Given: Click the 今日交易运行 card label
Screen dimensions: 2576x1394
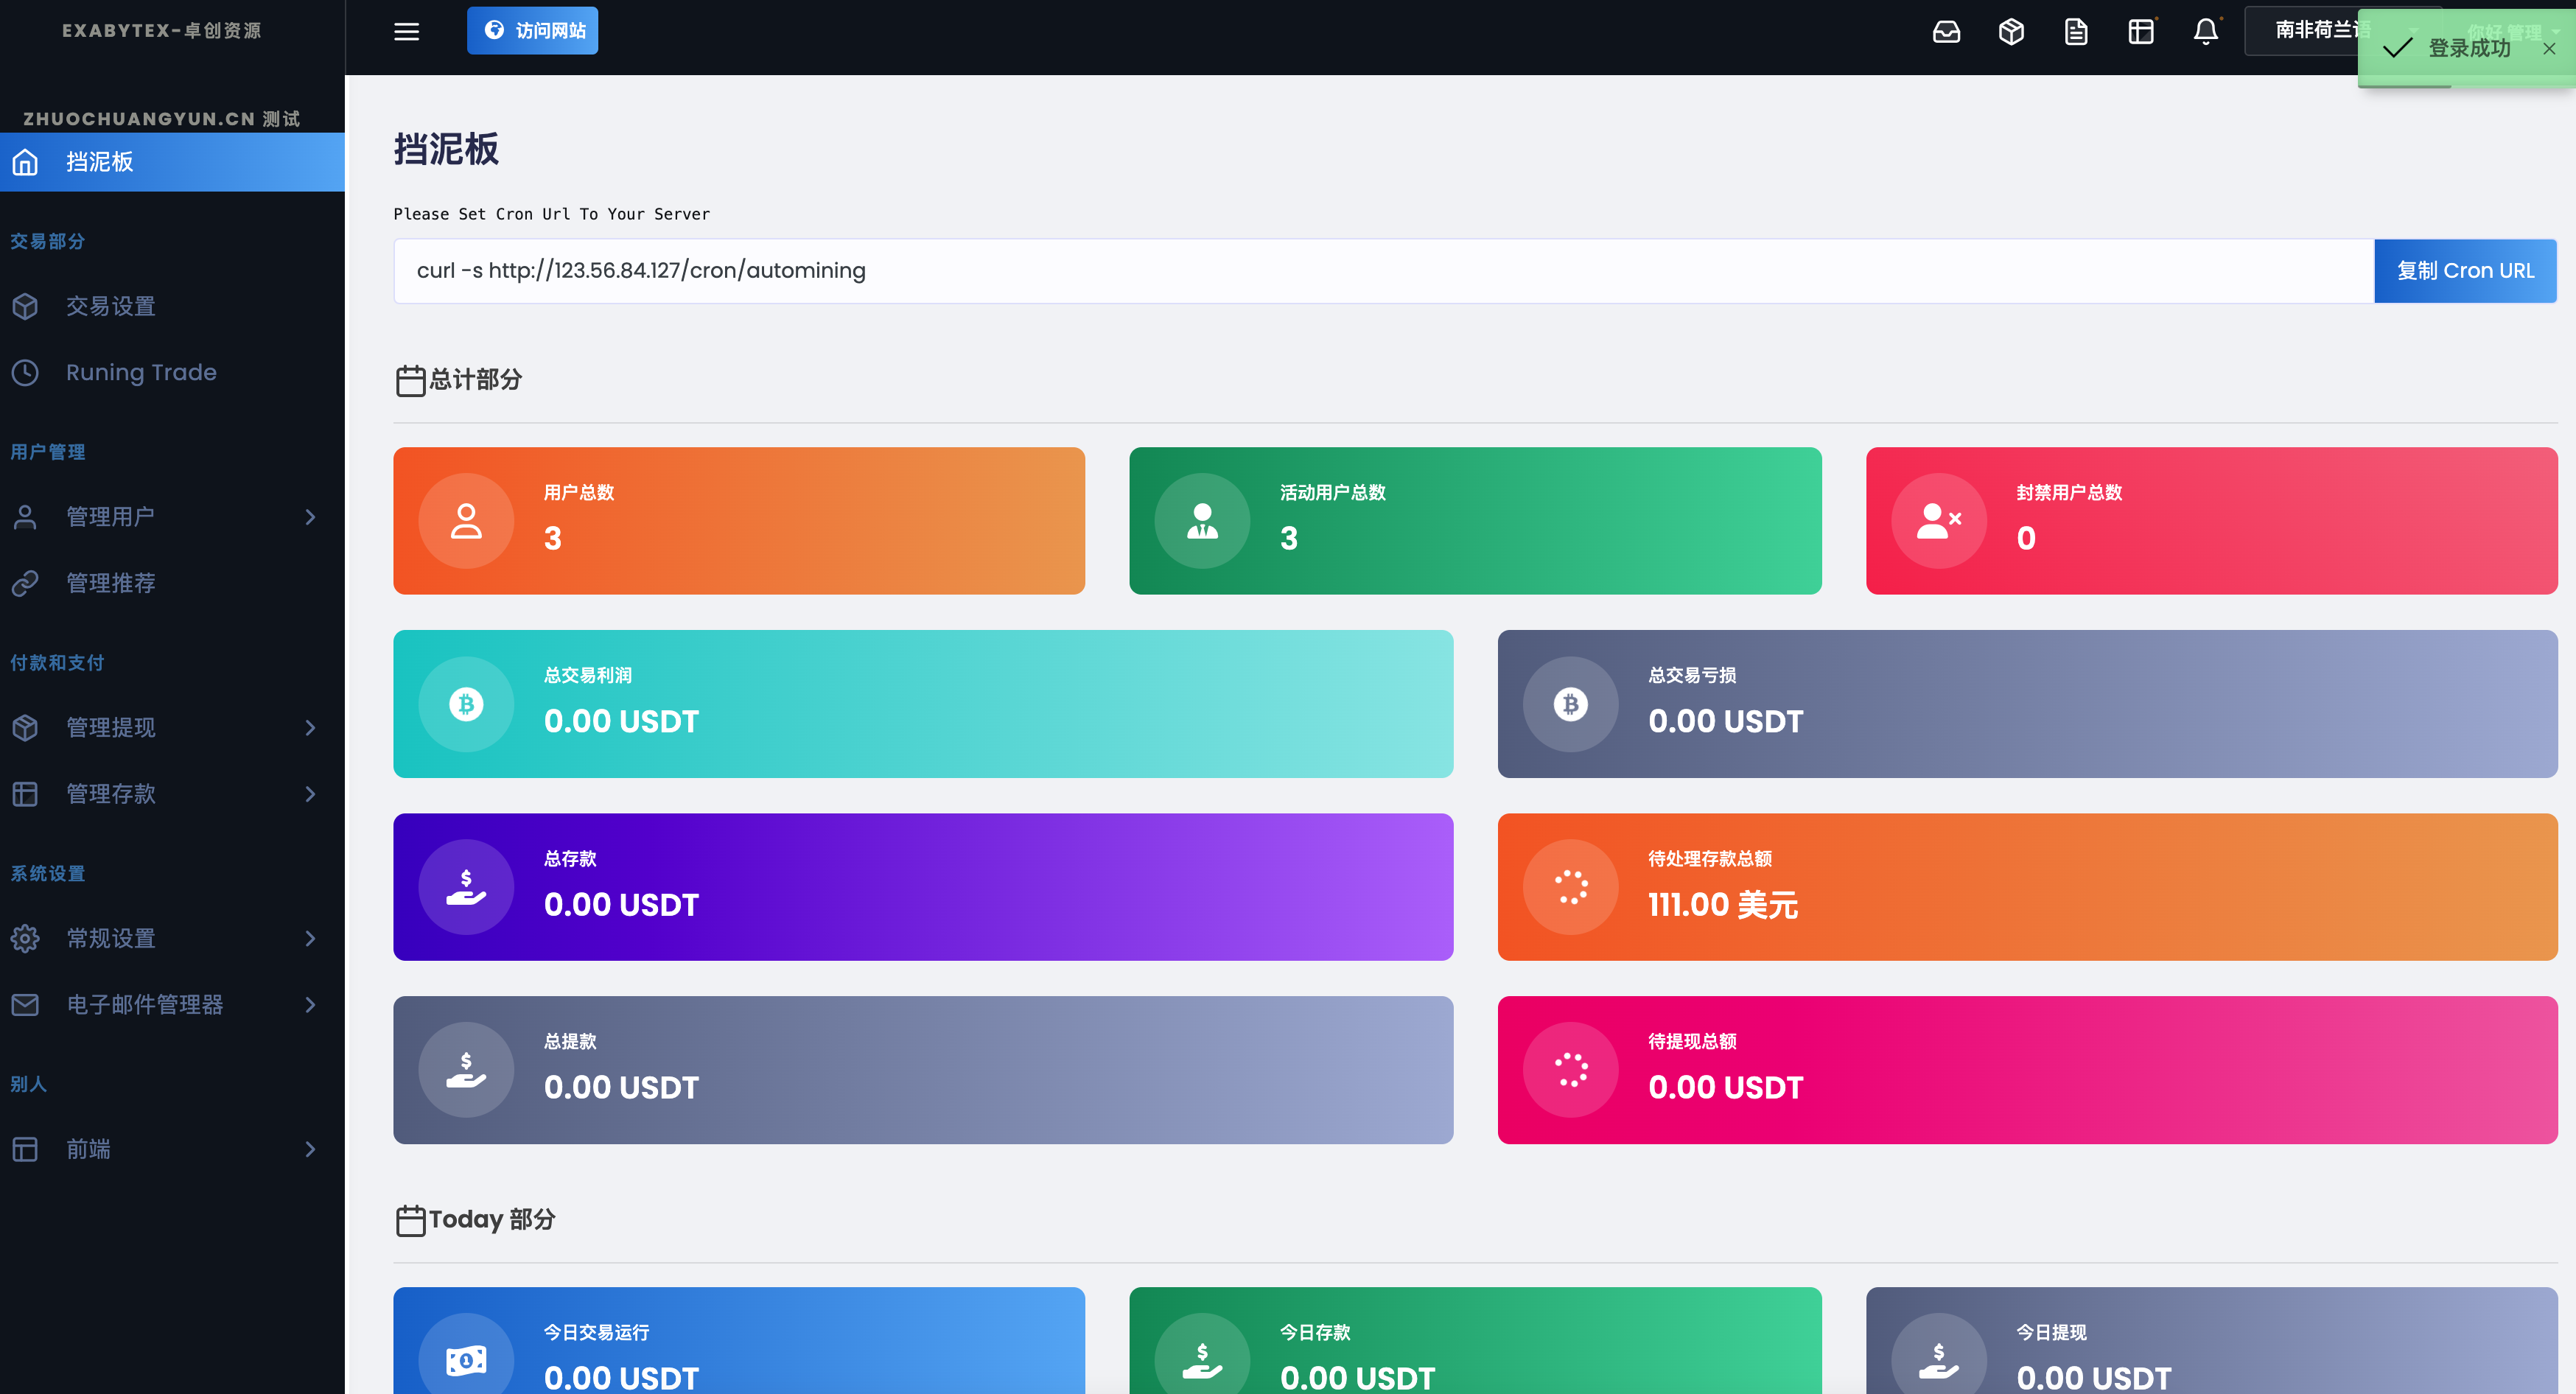Looking at the screenshot, I should click(597, 1333).
